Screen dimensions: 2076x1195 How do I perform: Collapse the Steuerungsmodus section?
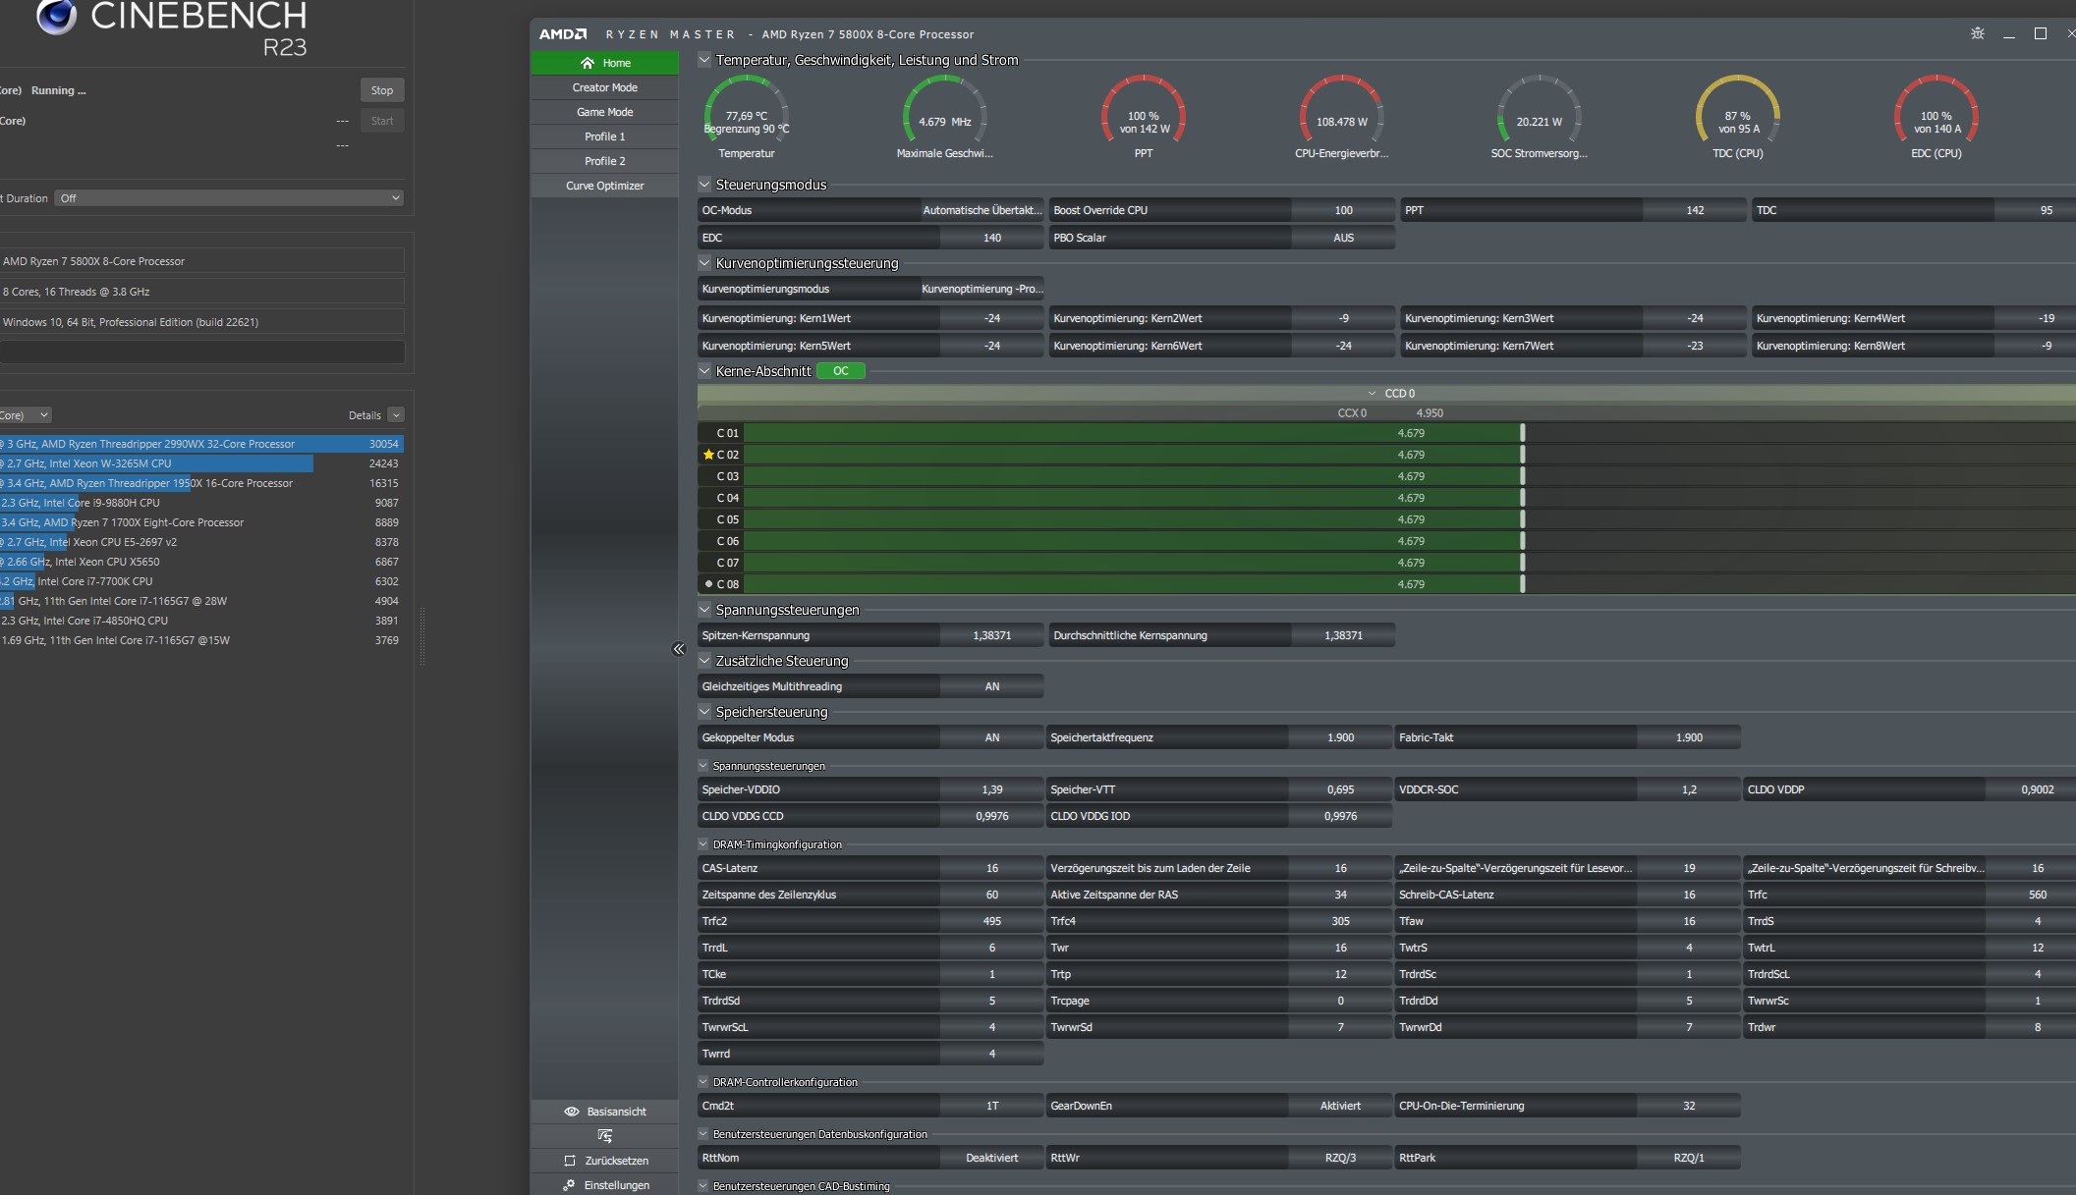pyautogui.click(x=704, y=184)
